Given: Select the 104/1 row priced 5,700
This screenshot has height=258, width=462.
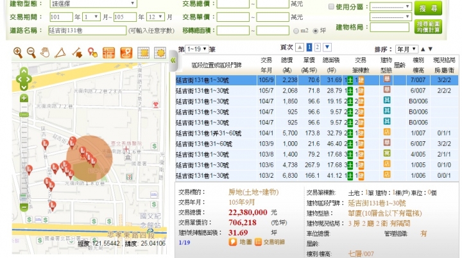Looking at the screenshot, I should 317,133.
